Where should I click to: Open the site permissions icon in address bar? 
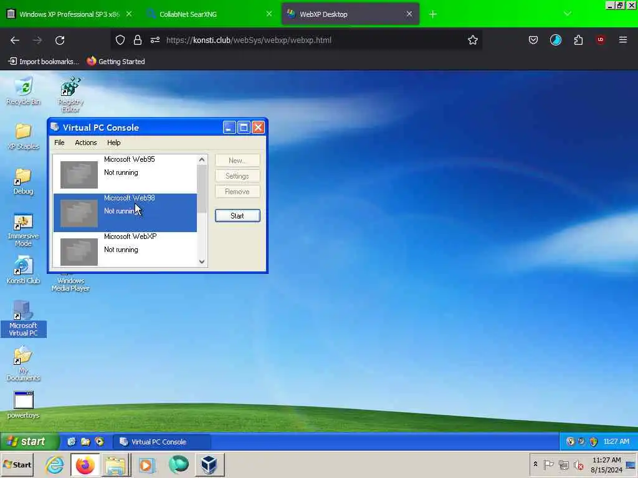pyautogui.click(x=155, y=40)
